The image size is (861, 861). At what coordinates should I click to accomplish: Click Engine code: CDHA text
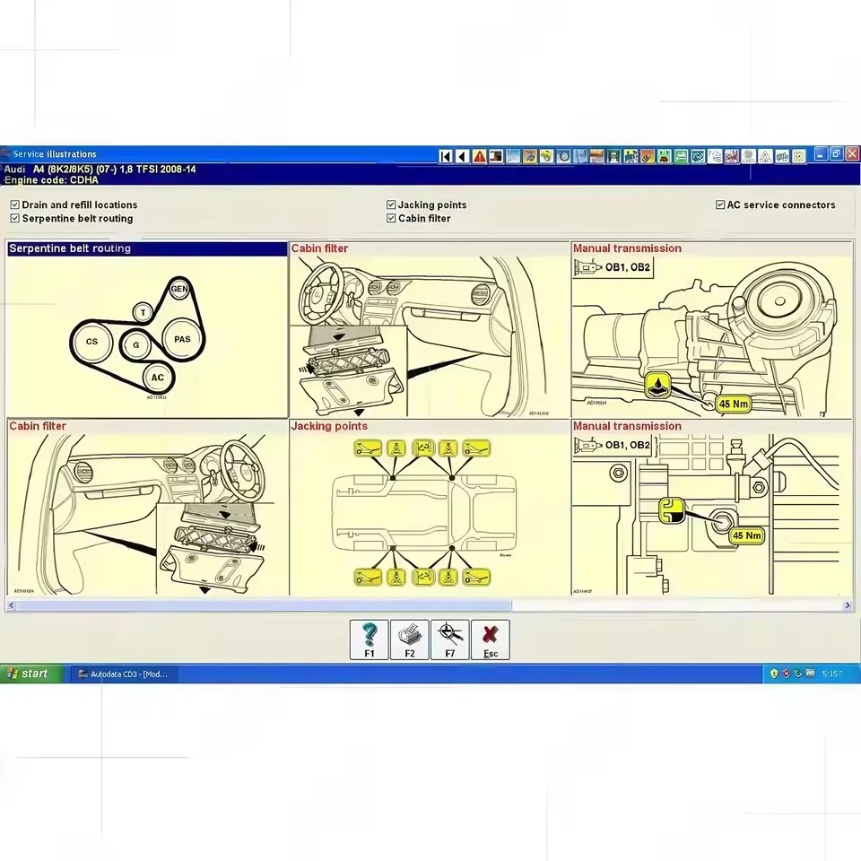pyautogui.click(x=52, y=180)
